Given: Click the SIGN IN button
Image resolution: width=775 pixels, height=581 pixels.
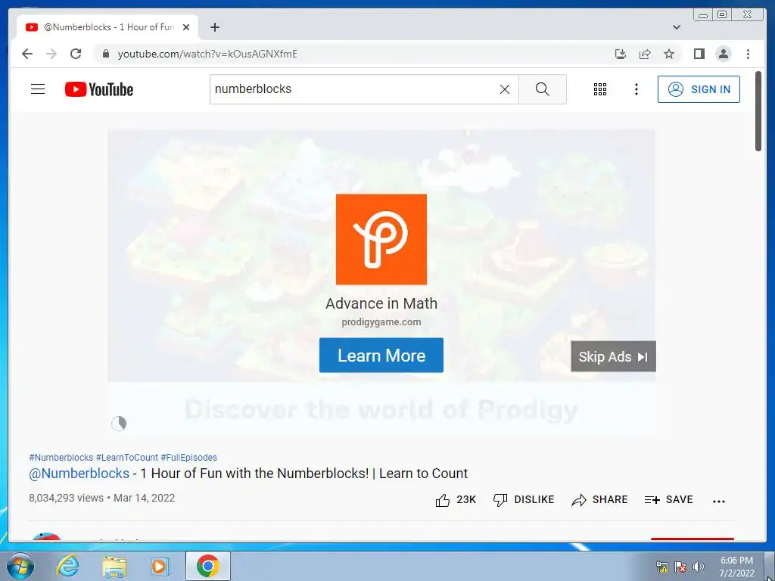Looking at the screenshot, I should click(x=699, y=89).
